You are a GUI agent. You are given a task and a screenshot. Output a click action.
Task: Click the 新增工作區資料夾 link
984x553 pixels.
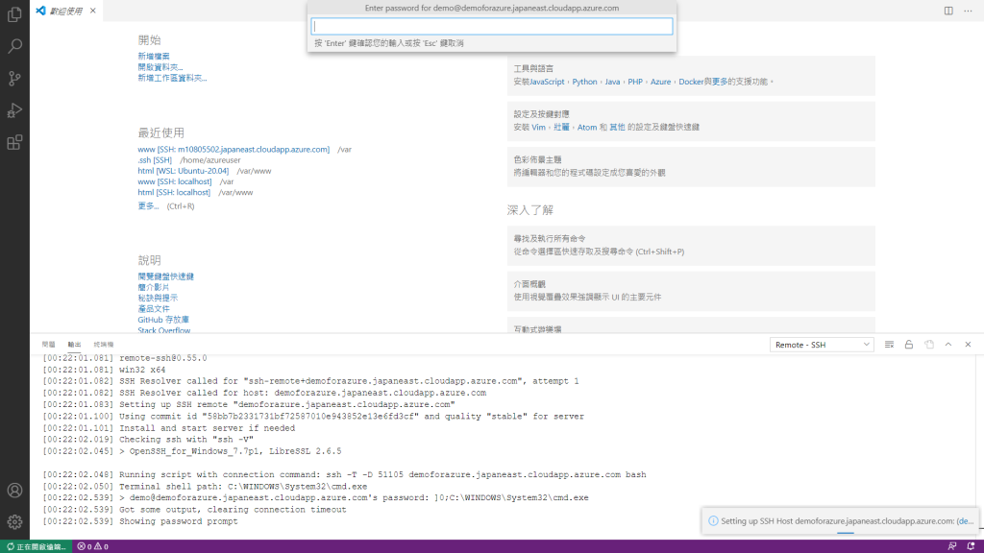(x=172, y=78)
